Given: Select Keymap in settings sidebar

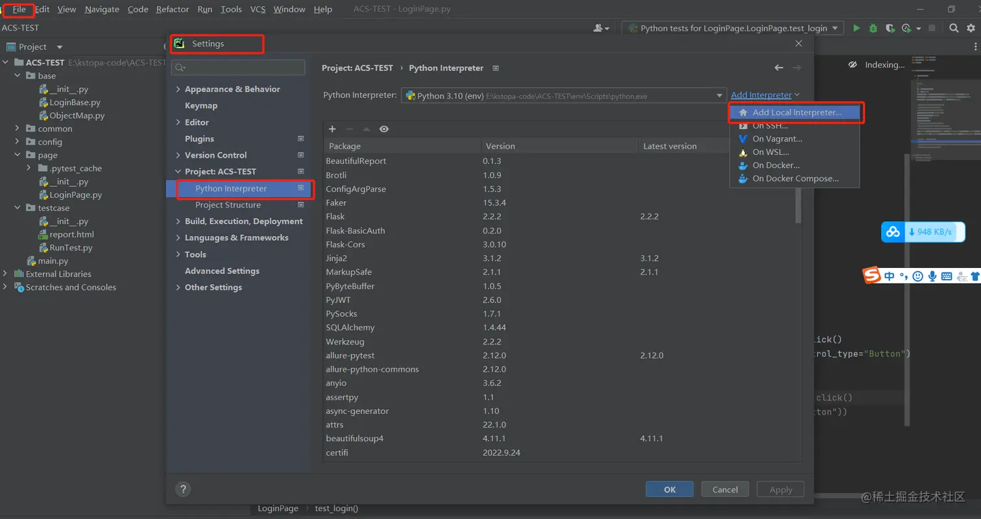Looking at the screenshot, I should pos(201,106).
